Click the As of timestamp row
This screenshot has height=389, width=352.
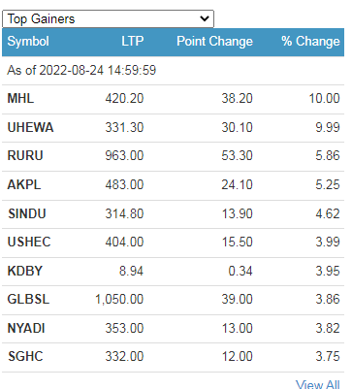[173, 70]
